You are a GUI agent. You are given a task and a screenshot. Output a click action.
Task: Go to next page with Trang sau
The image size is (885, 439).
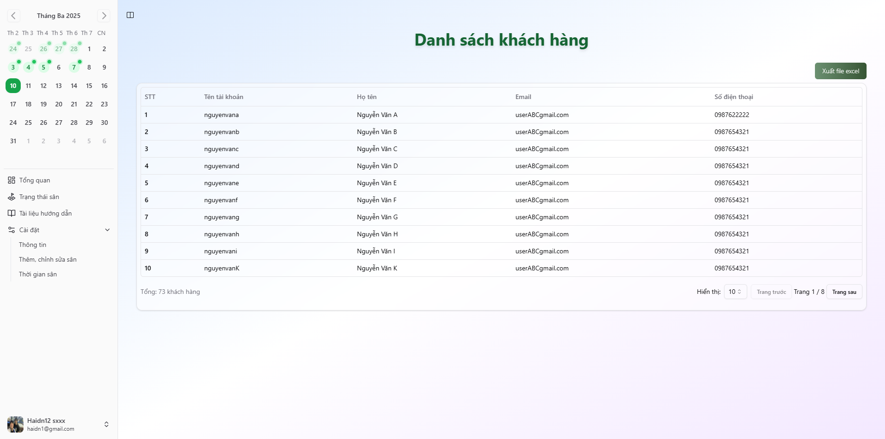844,292
